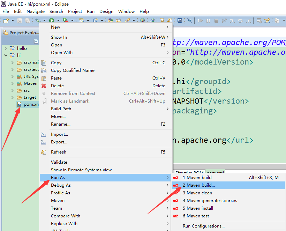Screen dimensions: 286x231
Task: Open the Help menu in menu bar
Action: (144, 11)
